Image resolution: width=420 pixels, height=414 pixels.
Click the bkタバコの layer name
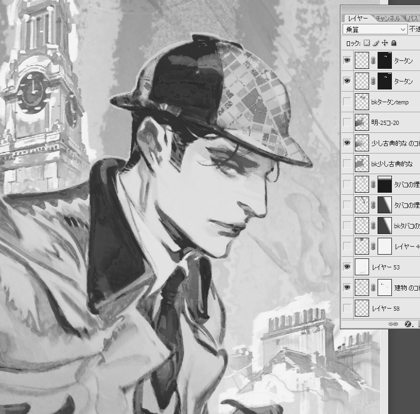coord(407,226)
